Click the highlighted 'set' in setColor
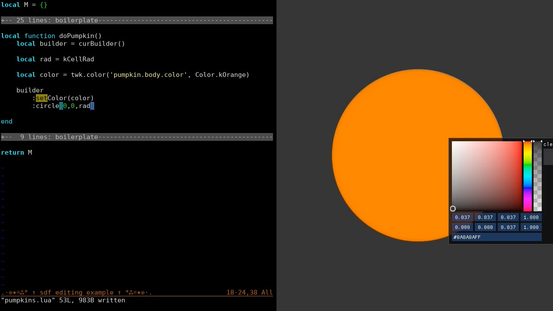The width and height of the screenshot is (553, 311). click(41, 98)
